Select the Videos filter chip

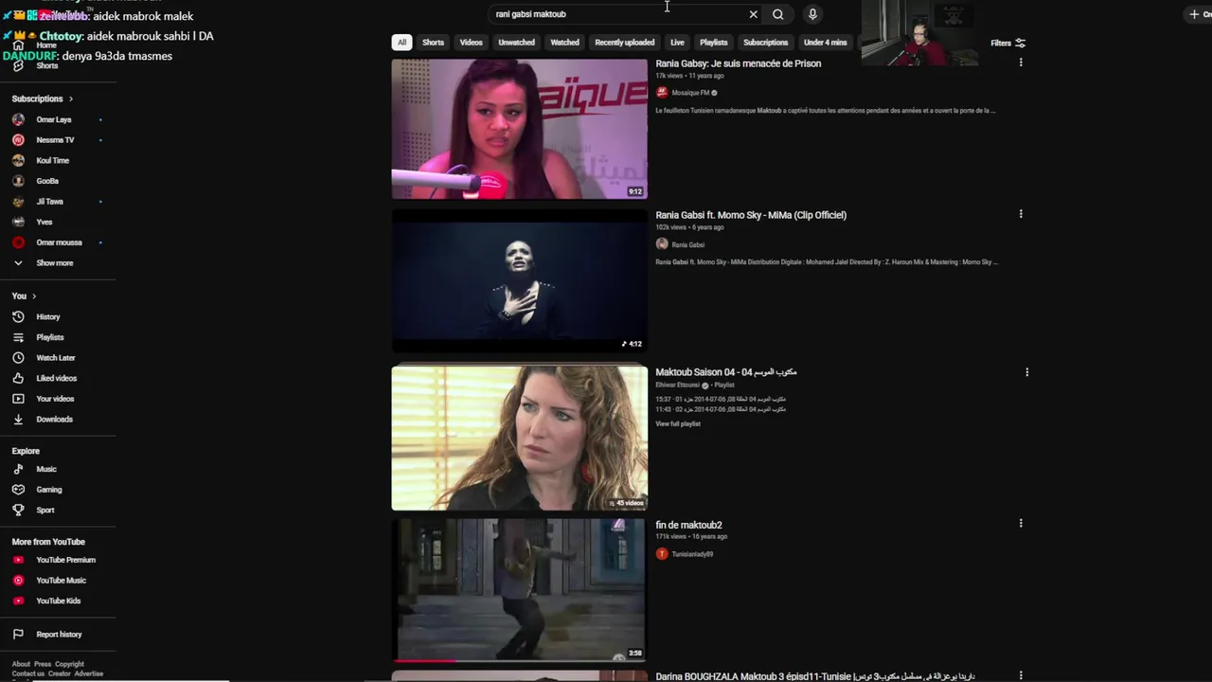(472, 43)
